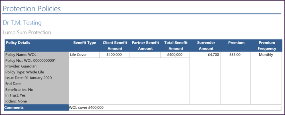This screenshot has width=285, height=115.
Task: Select the Provider: Guardian line
Action: tap(21, 66)
